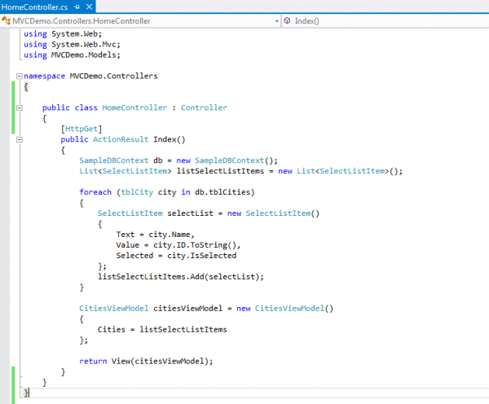Click 'Cities = listSelectListItems' line
Viewport: 489px width, 404px height.
162,330
